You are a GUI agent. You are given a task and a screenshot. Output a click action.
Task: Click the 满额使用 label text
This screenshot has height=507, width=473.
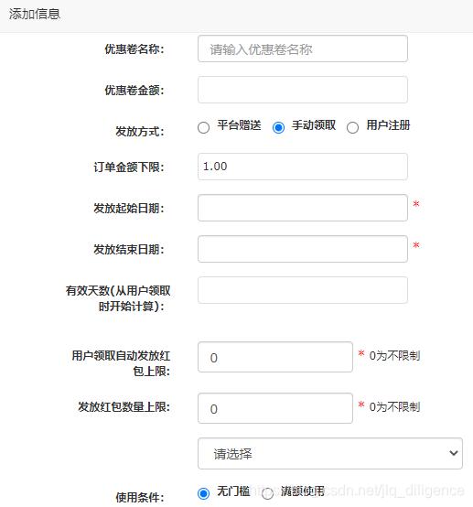pyautogui.click(x=303, y=491)
